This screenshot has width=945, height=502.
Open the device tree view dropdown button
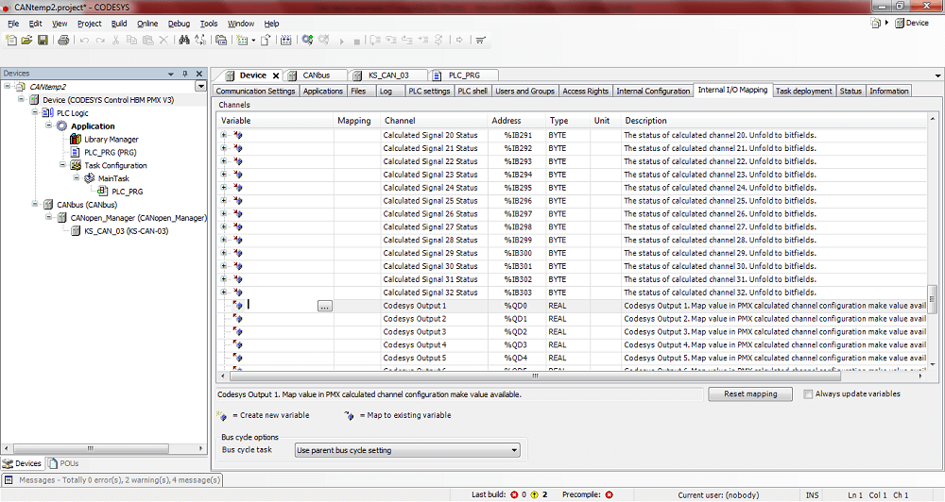click(x=200, y=87)
